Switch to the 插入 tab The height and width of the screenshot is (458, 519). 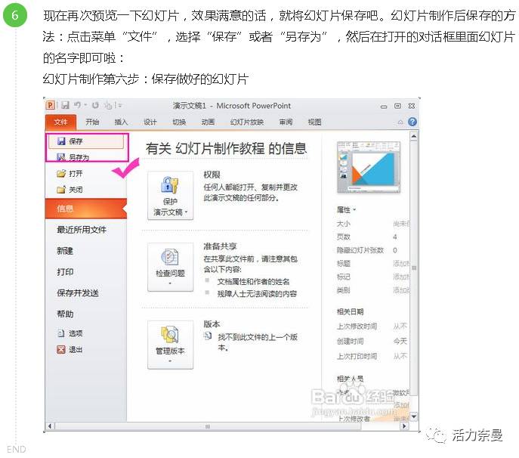pos(121,122)
